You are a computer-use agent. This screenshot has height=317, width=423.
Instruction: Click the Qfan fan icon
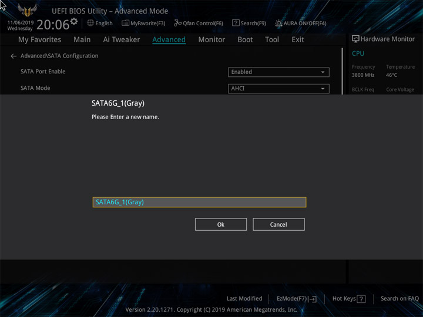pos(178,23)
